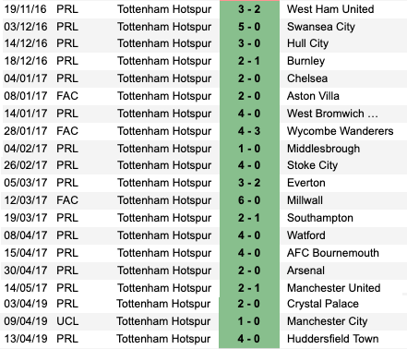Click the FAC label in the Aston Villa row
This screenshot has width=407, height=349.
pyautogui.click(x=67, y=96)
